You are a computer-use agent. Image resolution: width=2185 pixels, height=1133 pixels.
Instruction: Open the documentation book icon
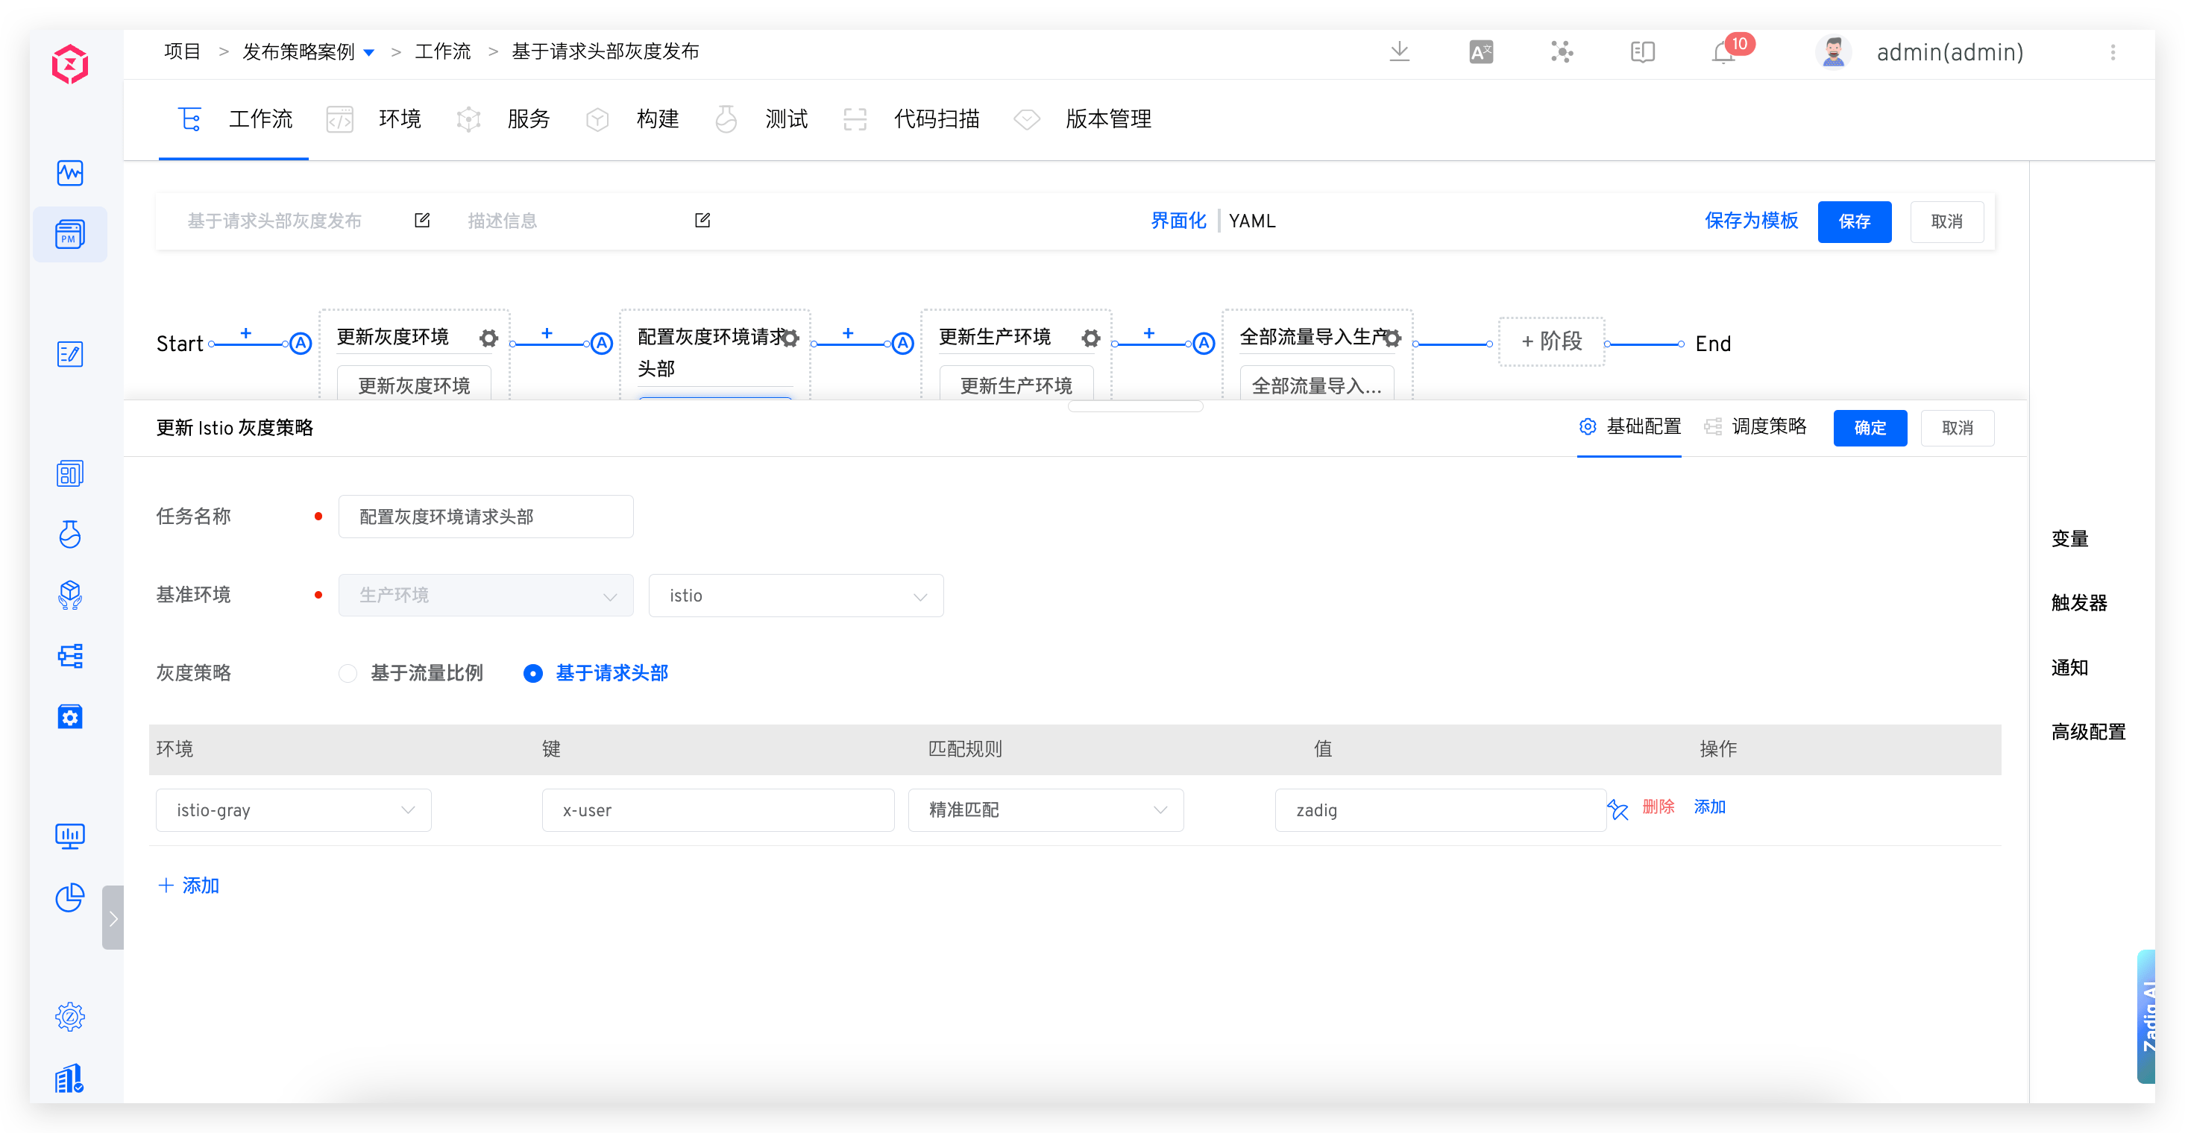(x=1642, y=53)
